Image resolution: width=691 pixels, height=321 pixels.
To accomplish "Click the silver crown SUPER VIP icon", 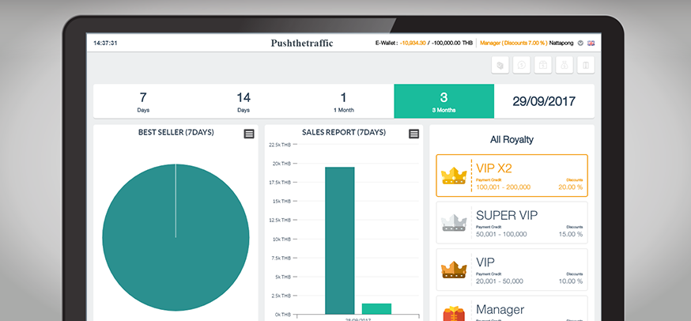I will coord(454,222).
